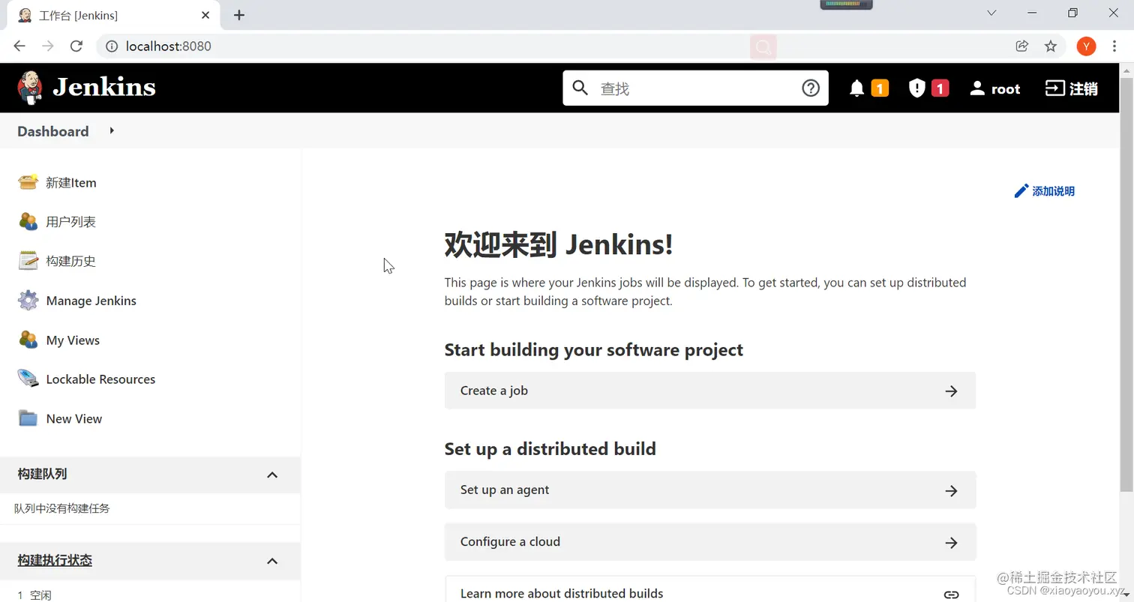Open the Chrome three-dot menu
Screen dimensions: 1134x602
pos(1114,46)
